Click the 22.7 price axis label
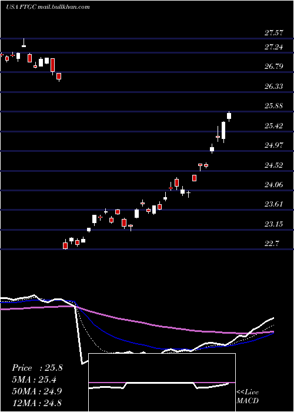This screenshot has width=294, height=412. pos(272,243)
